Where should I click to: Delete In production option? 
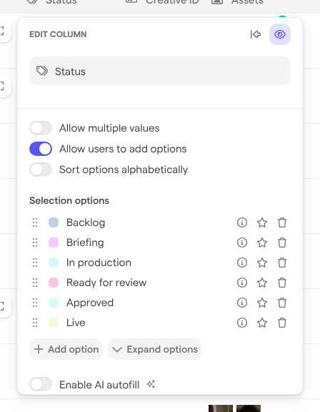282,263
